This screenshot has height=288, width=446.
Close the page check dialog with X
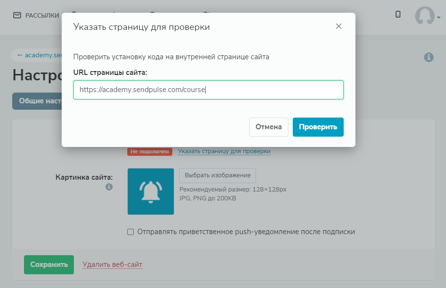339,26
